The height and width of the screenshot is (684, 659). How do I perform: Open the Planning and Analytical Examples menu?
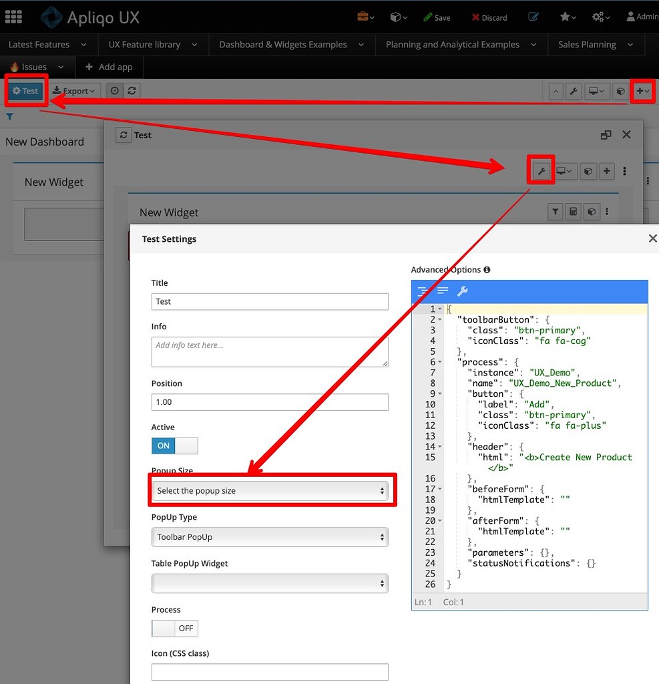pyautogui.click(x=453, y=44)
